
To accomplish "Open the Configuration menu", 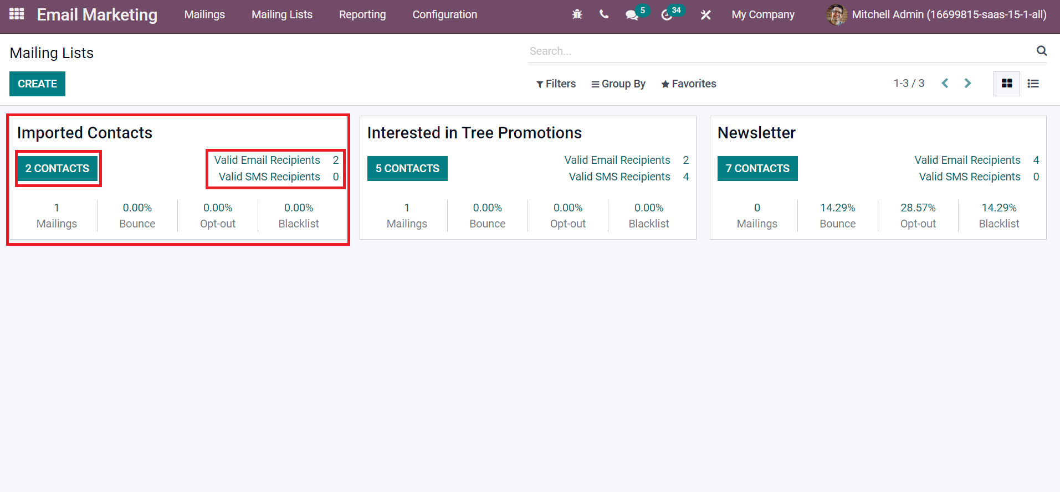I will coord(444,14).
